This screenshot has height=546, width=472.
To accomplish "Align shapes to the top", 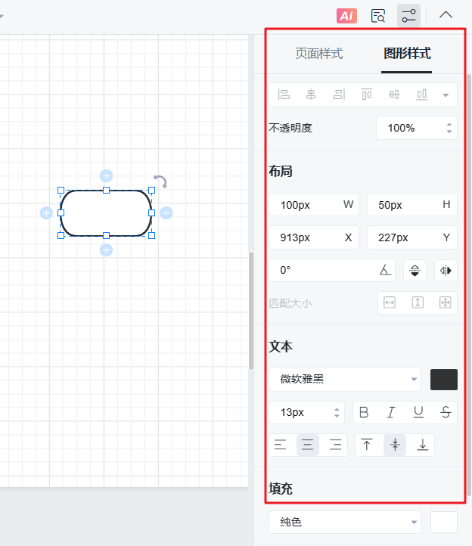I will (x=366, y=95).
